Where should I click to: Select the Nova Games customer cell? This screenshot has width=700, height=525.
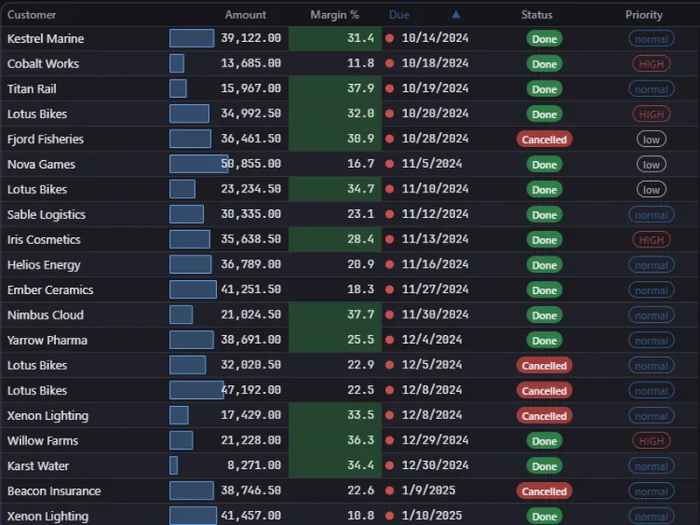click(x=41, y=164)
